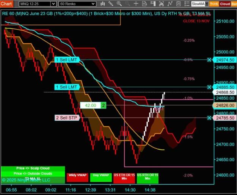Screen dimensions: 237x195
Task: Click the CLOSE 13 NOV label
Action: pos(196,21)
